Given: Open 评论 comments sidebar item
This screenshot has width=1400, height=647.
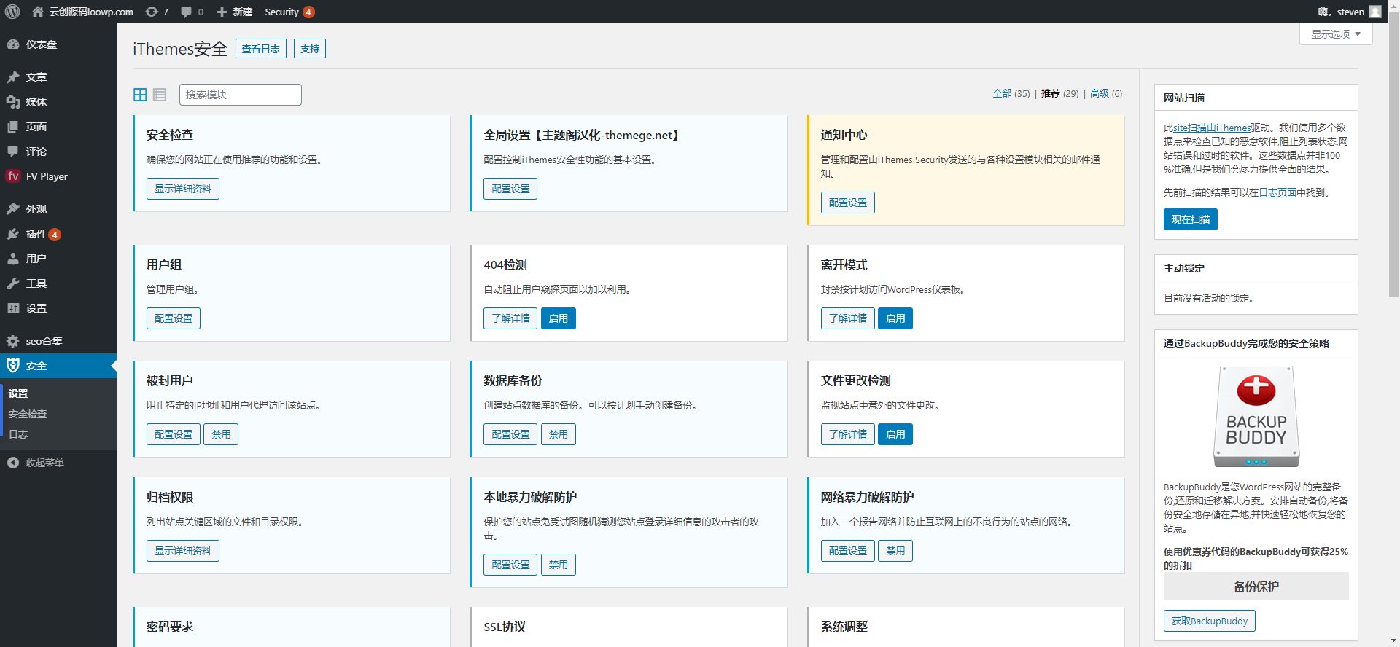Looking at the screenshot, I should 58,152.
